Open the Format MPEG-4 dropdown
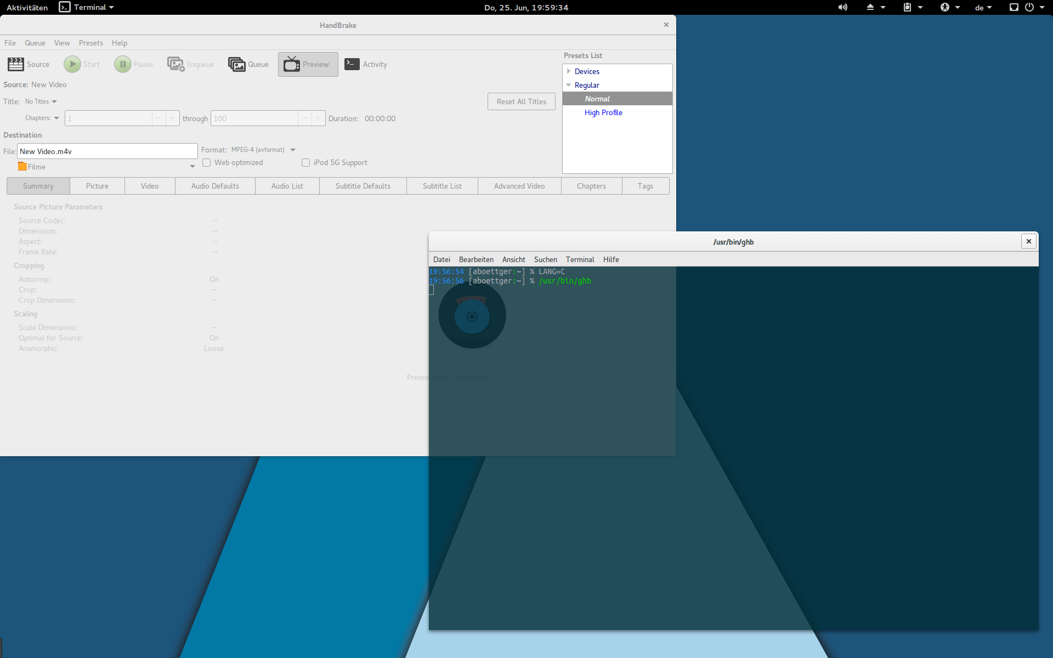The height and width of the screenshot is (658, 1053). point(263,150)
